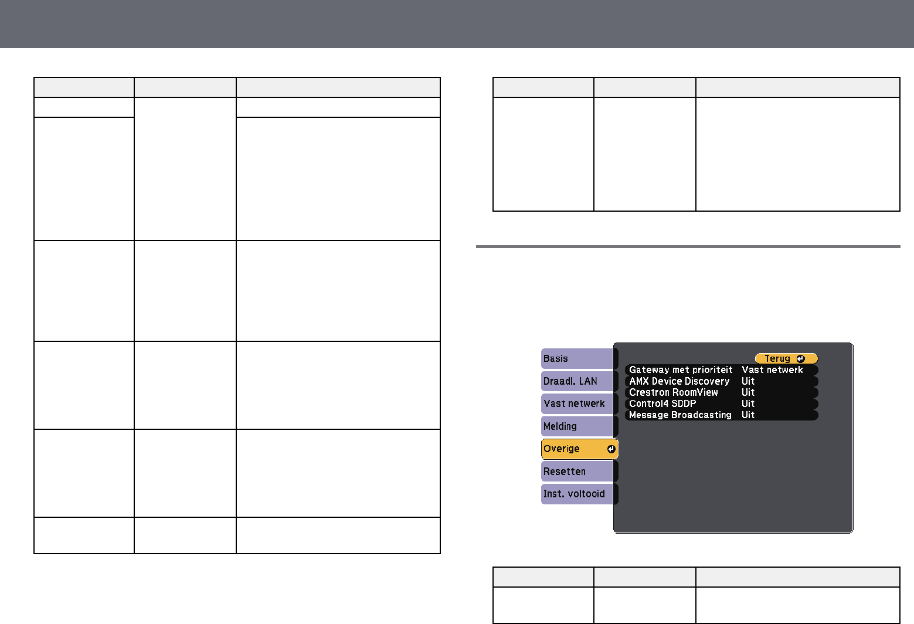Screen dimensions: 914x624
Task: Switch to the Melding menu tab
Action: pos(577,426)
